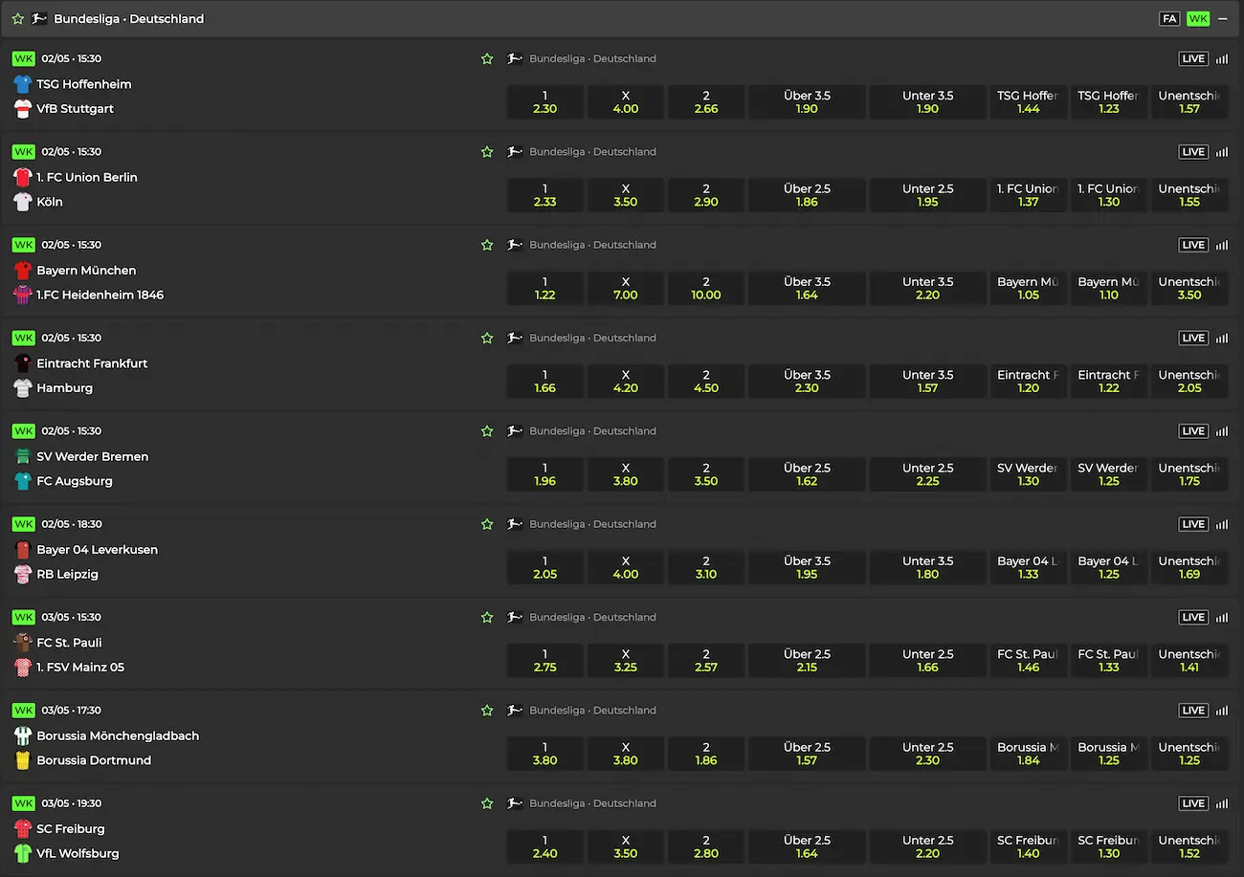
Task: Open statistics bars icon for Union Berlin match
Action: pos(1222,152)
